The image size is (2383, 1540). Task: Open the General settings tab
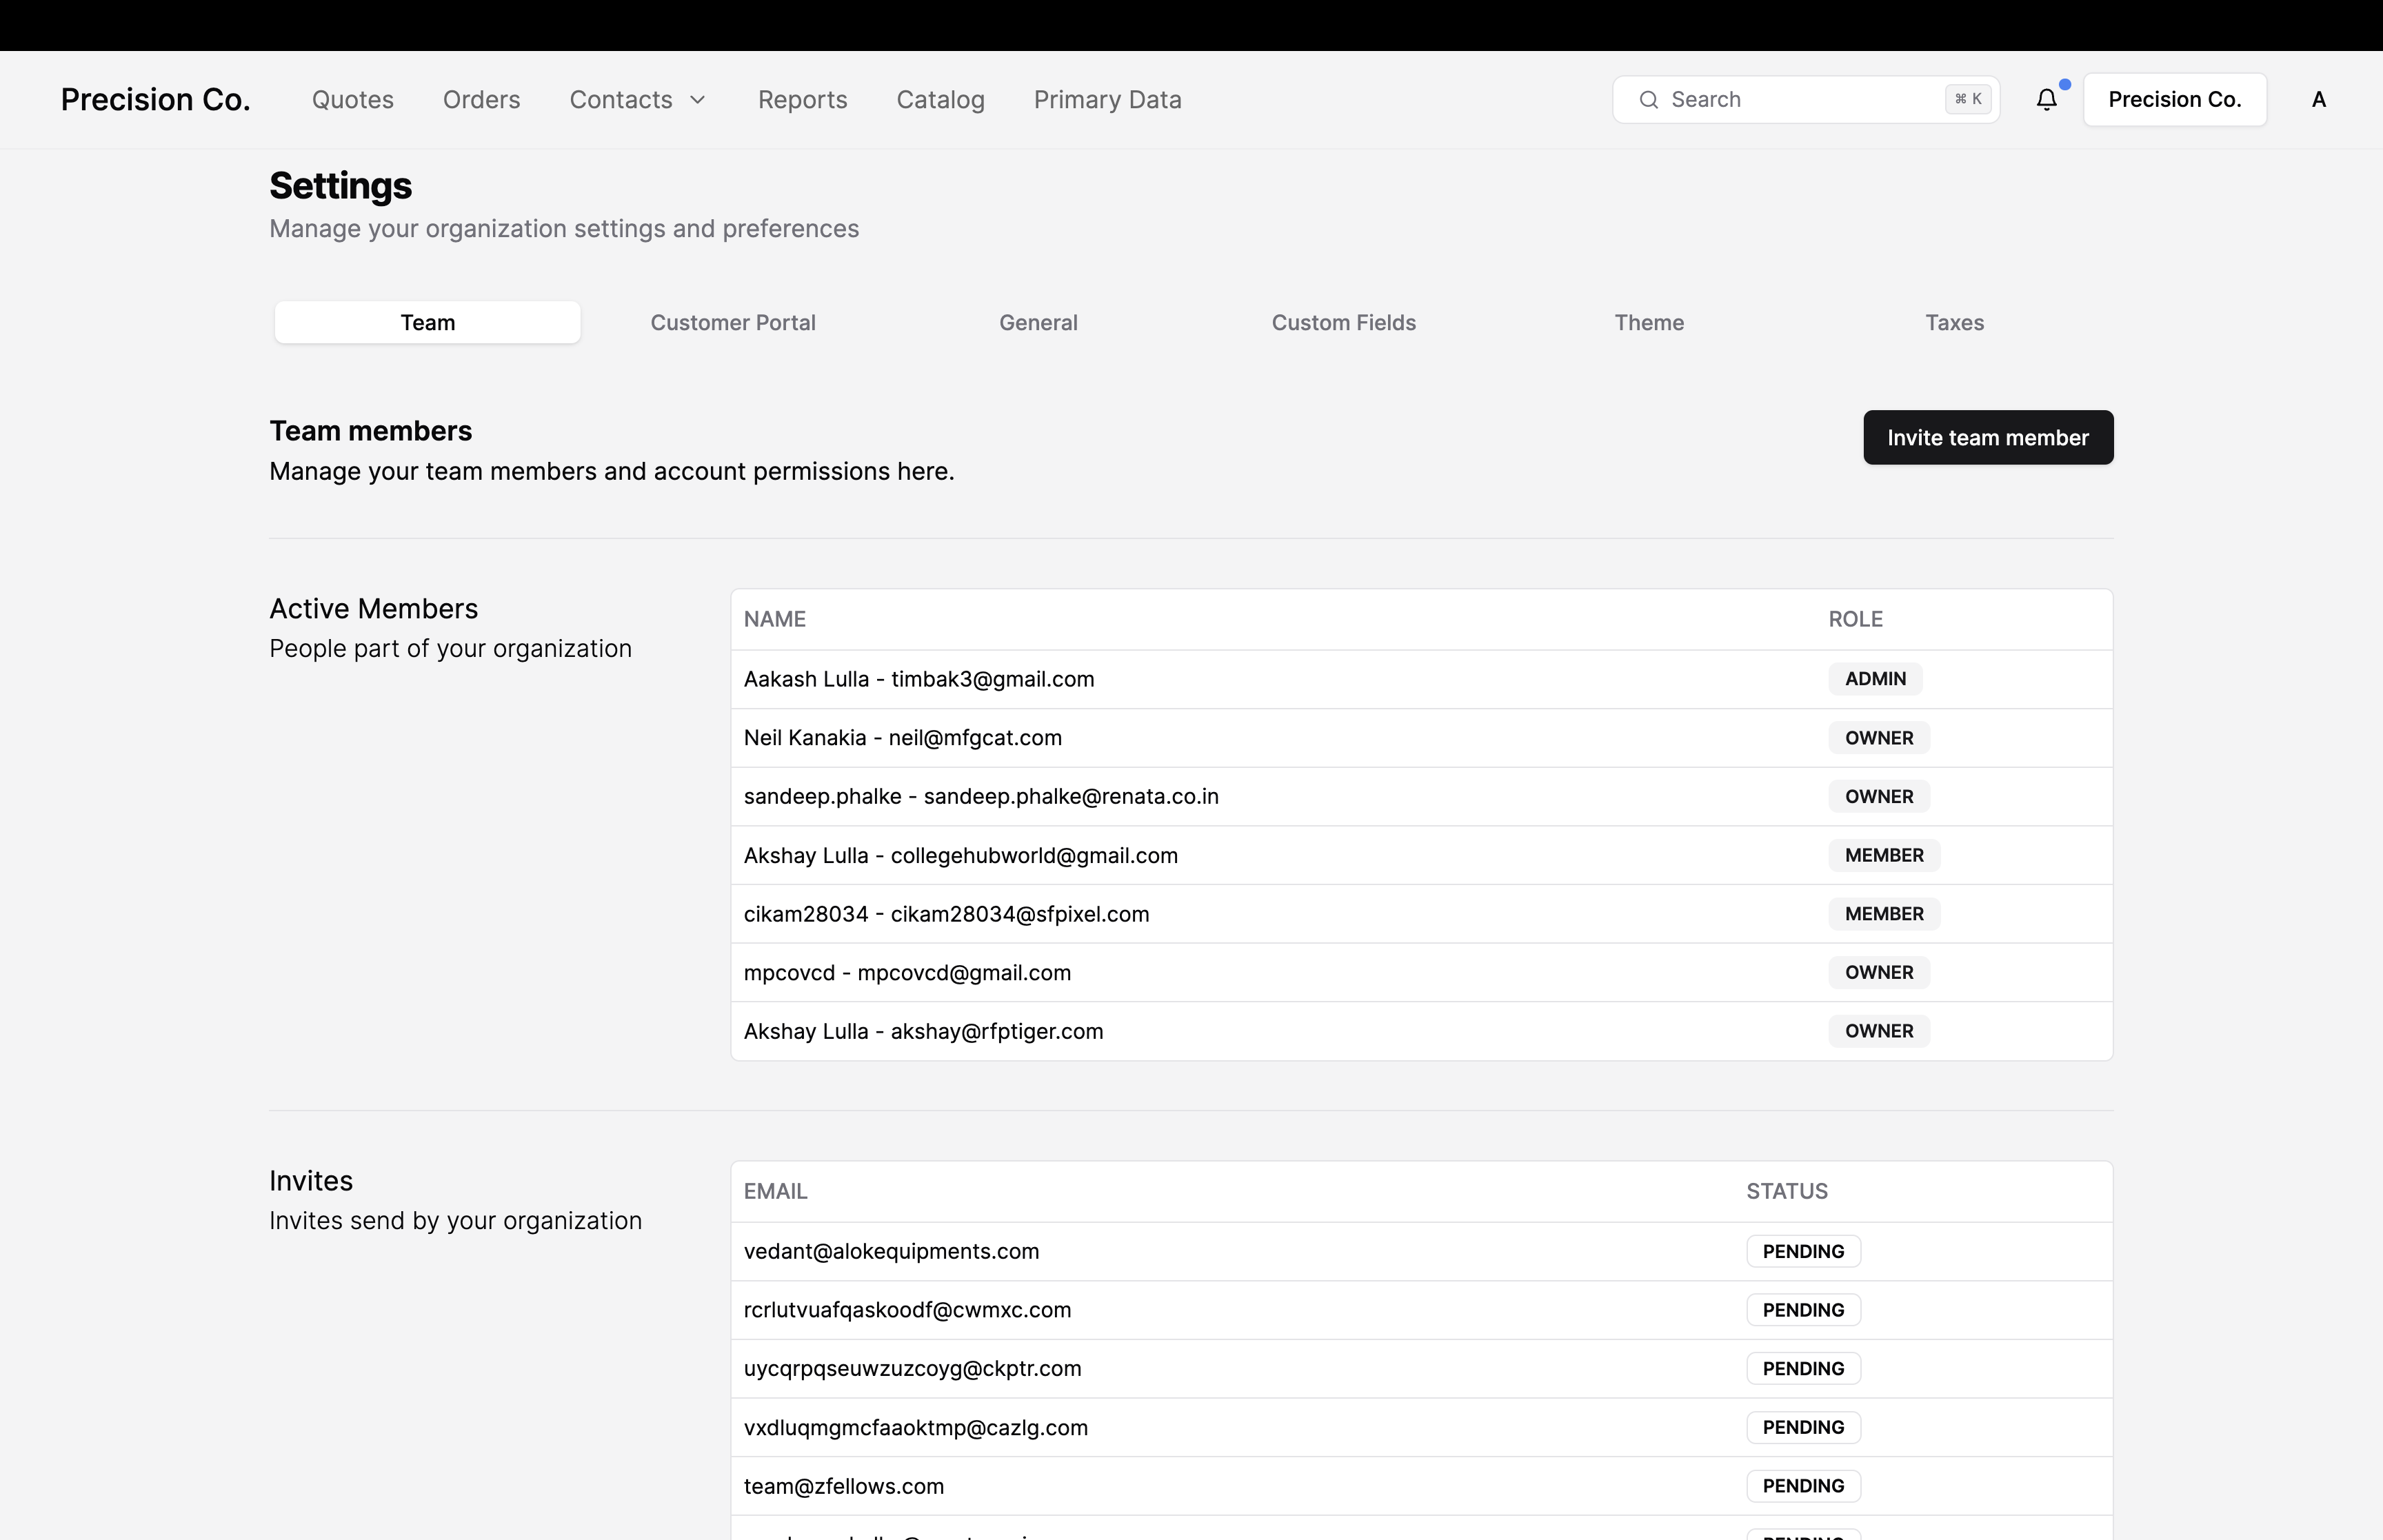pyautogui.click(x=1038, y=323)
